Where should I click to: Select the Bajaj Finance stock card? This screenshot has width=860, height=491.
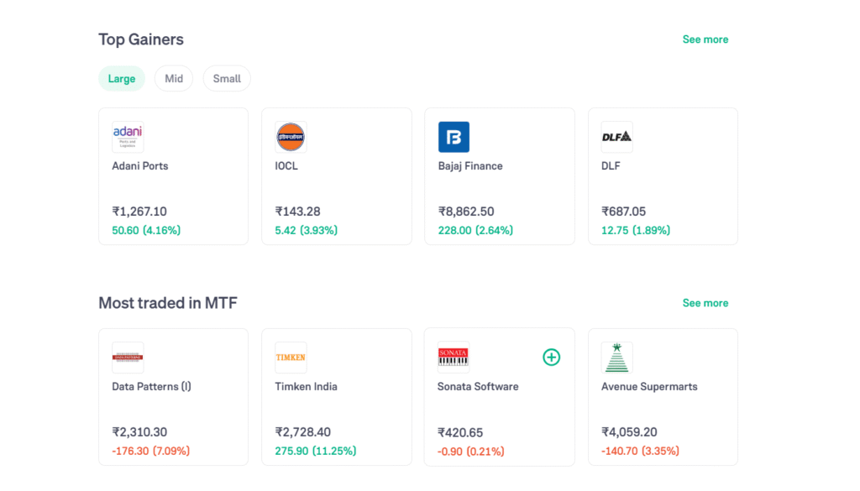(x=500, y=175)
